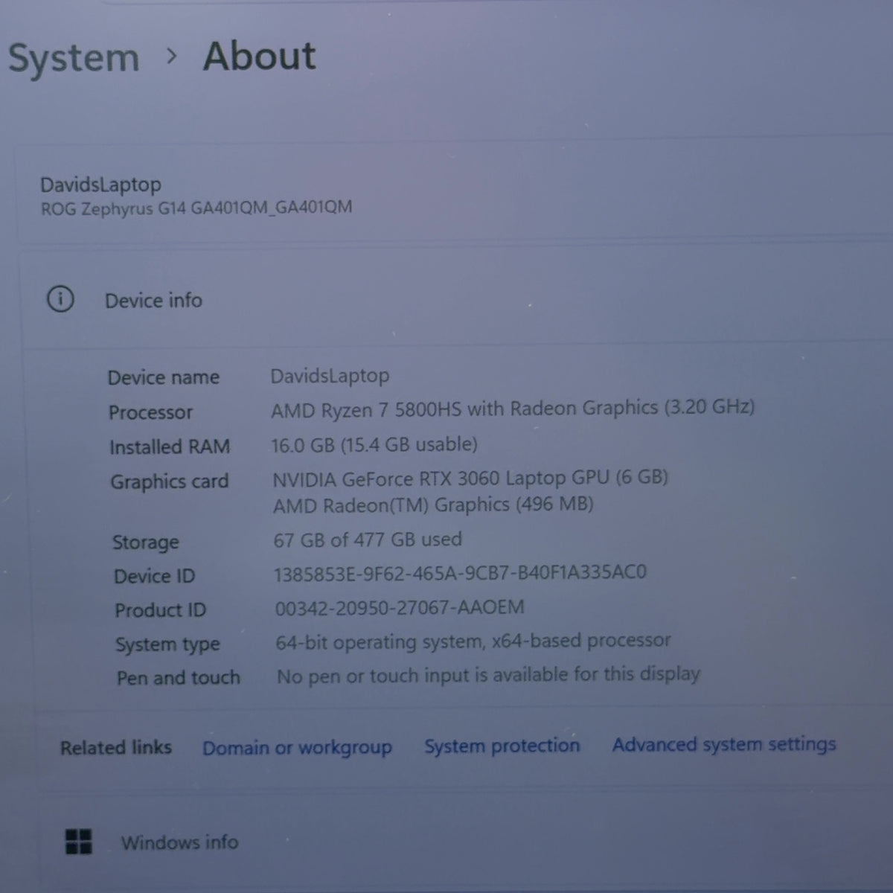Click the 'Related links' label

point(116,747)
